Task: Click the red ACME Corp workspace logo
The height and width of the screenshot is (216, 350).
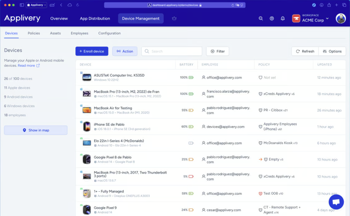Action: (x=296, y=18)
